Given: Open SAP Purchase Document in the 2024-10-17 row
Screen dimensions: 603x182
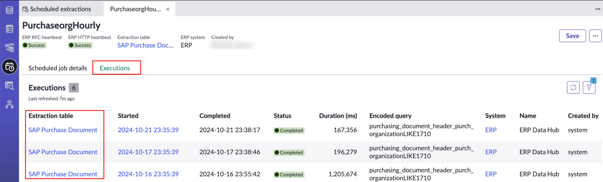Looking at the screenshot, I should (x=63, y=152).
